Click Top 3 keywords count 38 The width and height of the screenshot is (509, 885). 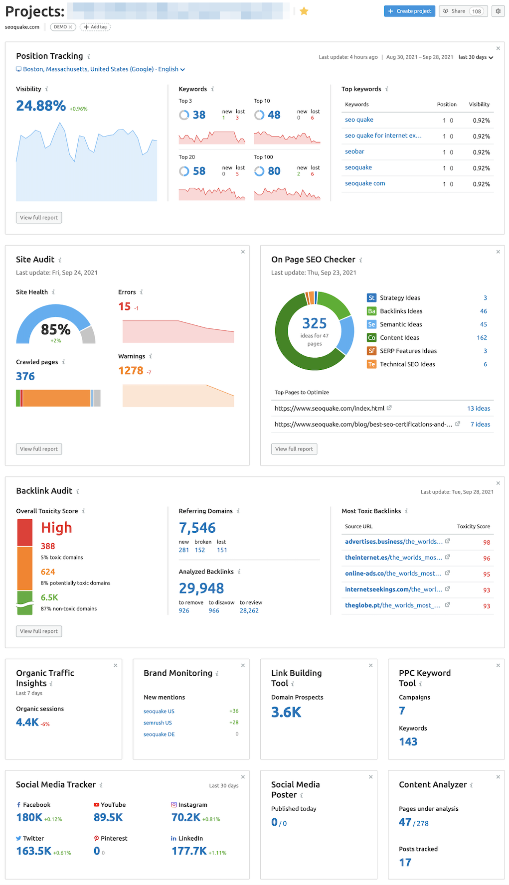[199, 115]
